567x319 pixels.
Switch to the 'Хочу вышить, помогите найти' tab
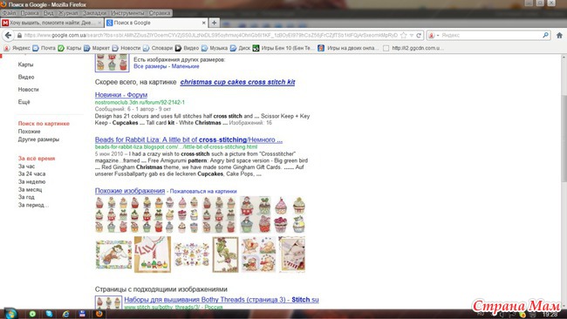[51, 23]
